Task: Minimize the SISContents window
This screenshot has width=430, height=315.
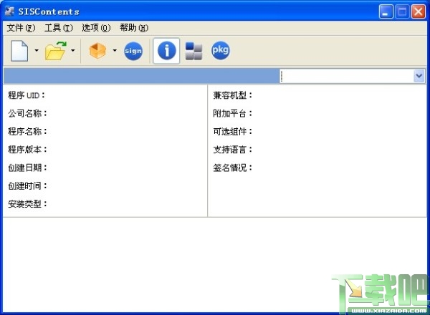Action: coord(386,11)
